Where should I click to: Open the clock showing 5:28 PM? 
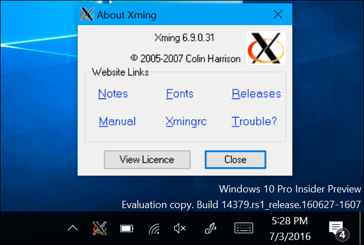pyautogui.click(x=290, y=220)
